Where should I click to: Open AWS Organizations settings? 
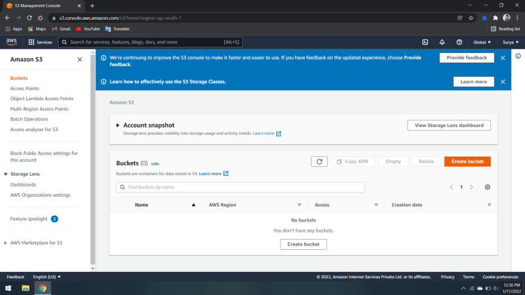(40, 195)
